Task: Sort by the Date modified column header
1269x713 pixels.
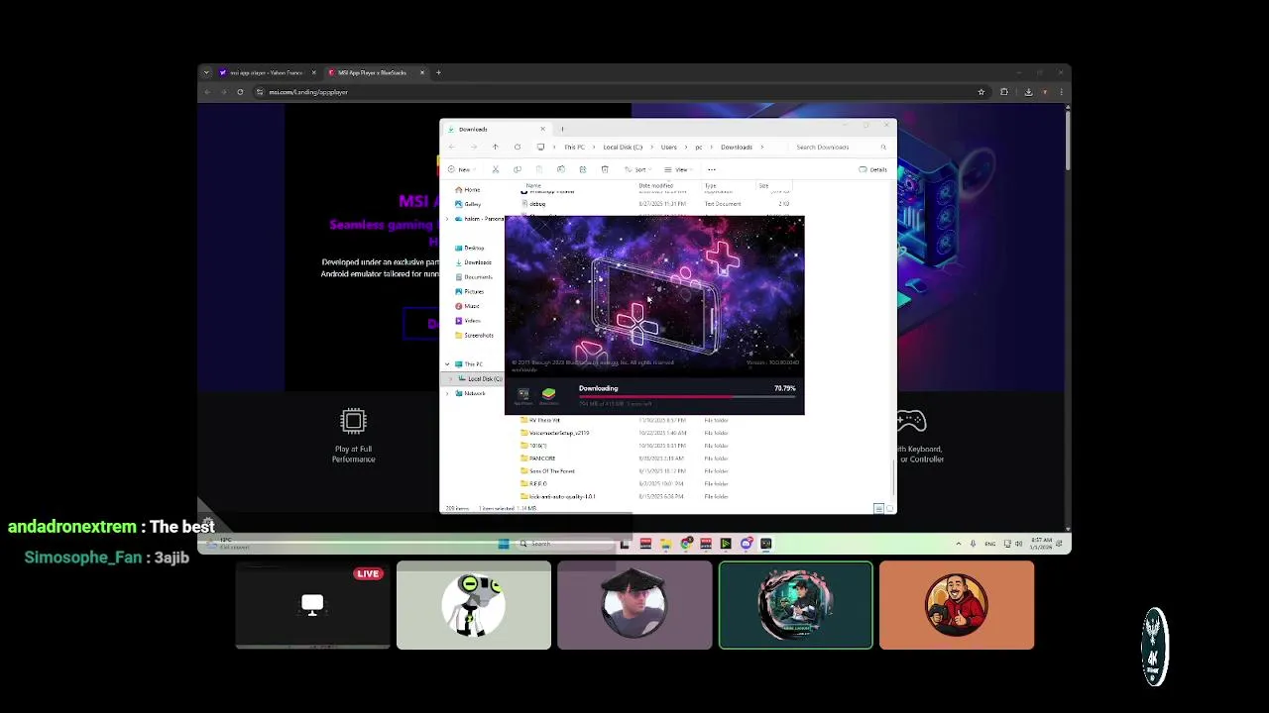Action: pyautogui.click(x=656, y=185)
